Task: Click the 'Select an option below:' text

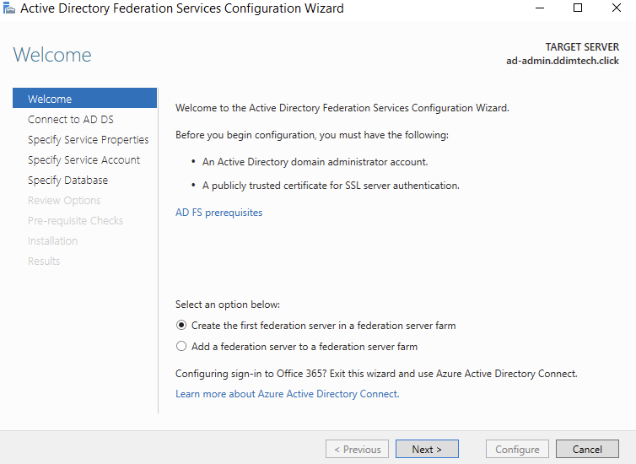Action: pos(228,305)
